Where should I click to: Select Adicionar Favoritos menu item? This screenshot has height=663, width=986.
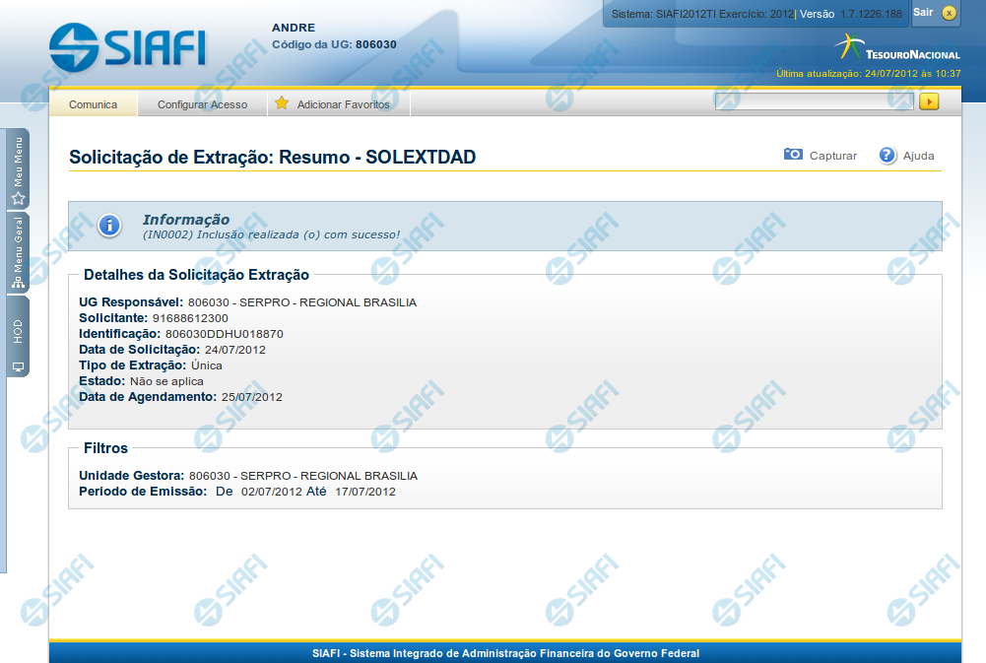click(x=343, y=104)
